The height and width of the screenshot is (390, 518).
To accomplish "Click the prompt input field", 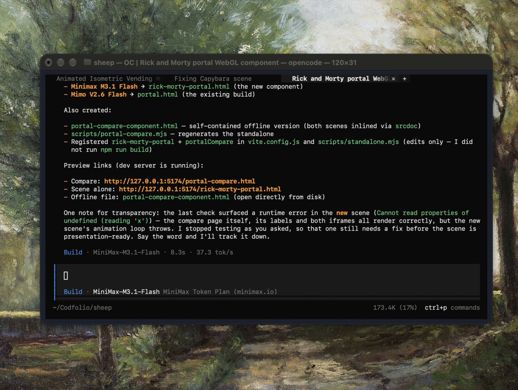I will click(268, 276).
